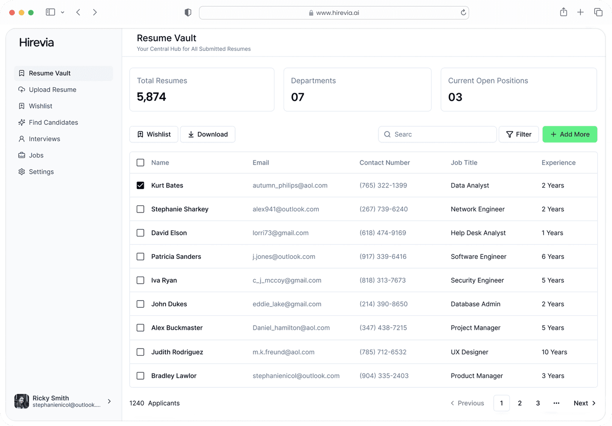The width and height of the screenshot is (612, 426).
Task: Click the Total Resumes card
Action: (202, 90)
